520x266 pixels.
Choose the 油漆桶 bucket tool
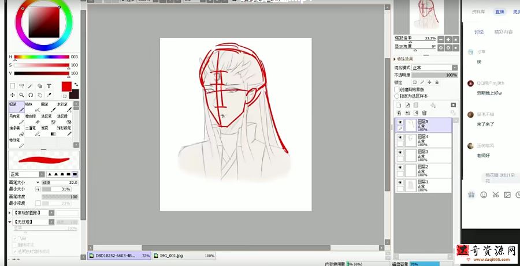pos(17,131)
